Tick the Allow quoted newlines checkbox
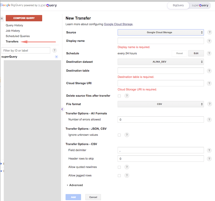 click(x=119, y=167)
